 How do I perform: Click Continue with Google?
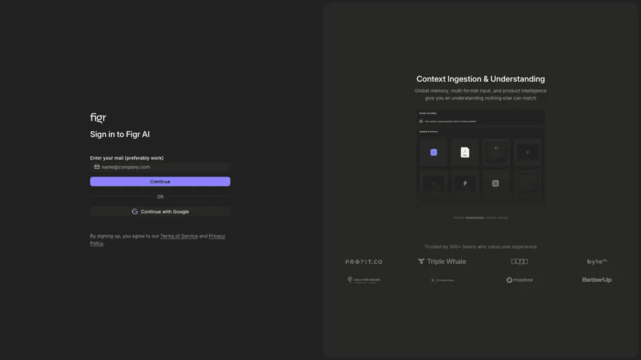pyautogui.click(x=160, y=211)
